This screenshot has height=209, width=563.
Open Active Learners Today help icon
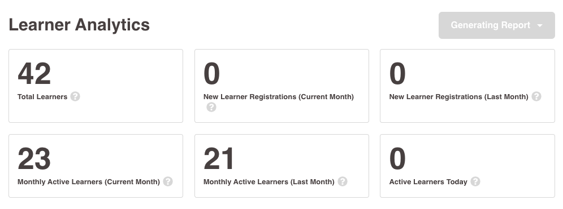tap(475, 181)
